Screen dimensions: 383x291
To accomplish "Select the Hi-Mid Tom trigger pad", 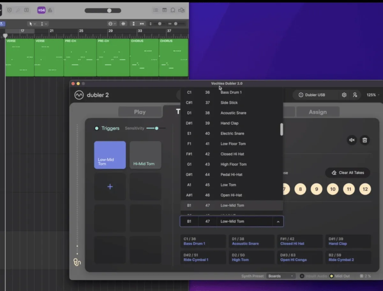I will tap(145, 155).
